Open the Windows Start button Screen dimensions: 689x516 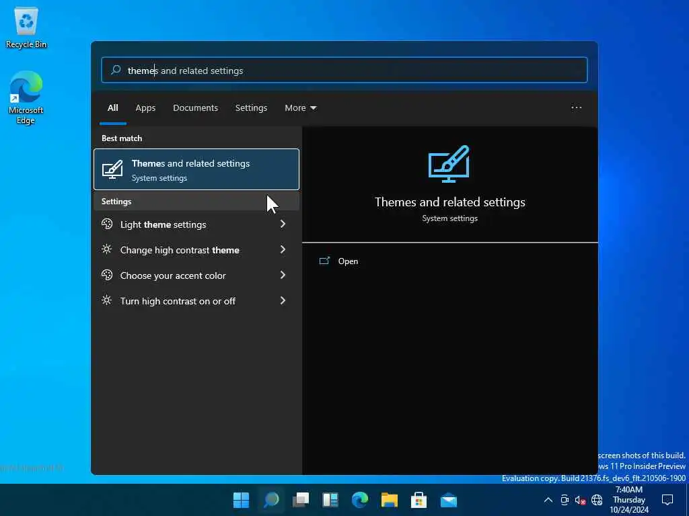(242, 500)
